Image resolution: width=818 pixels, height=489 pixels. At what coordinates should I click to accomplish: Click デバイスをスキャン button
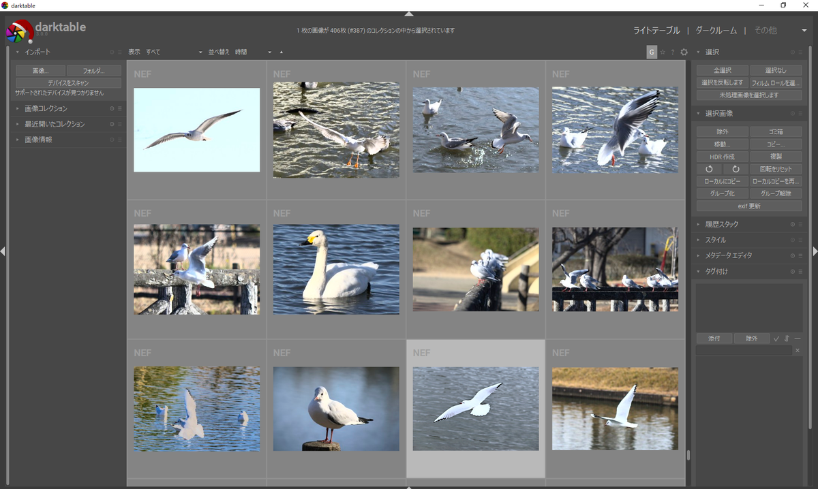pos(68,82)
